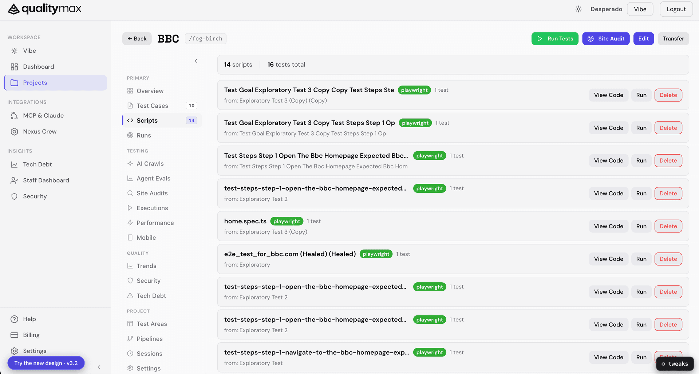Click the qualitymax logo icon
Screen dimensions: 699x374
[x=13, y=9]
